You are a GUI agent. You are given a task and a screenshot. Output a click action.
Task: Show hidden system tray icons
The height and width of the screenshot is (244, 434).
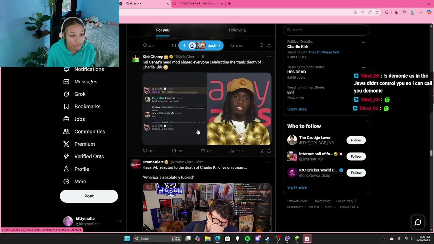384,239
